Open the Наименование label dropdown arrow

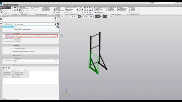click(x=13, y=27)
